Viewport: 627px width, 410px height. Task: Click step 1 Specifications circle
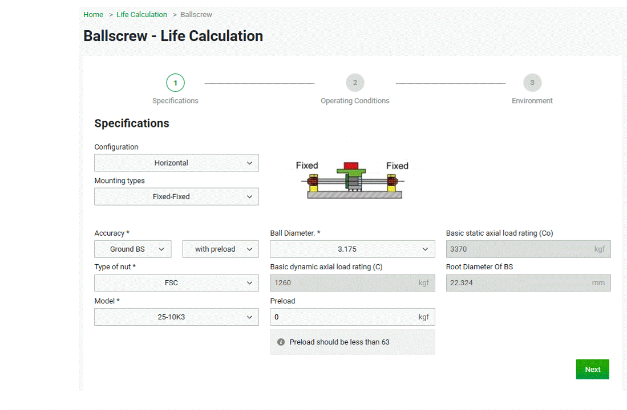[175, 82]
